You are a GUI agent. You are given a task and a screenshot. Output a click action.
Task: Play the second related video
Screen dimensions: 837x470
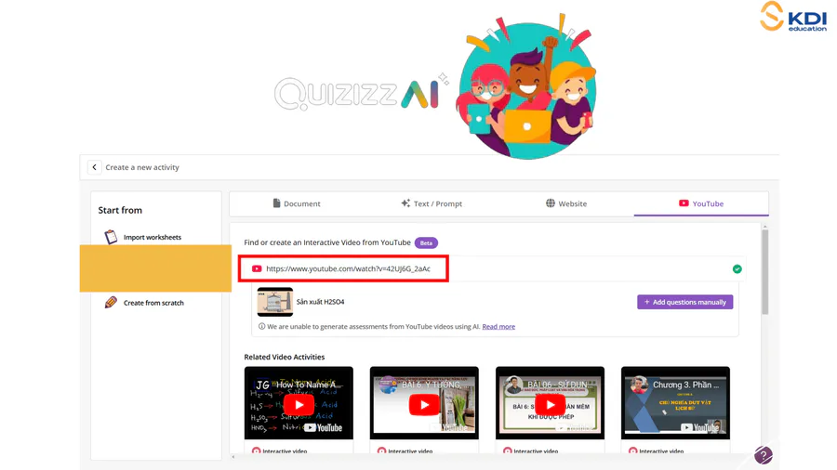point(424,404)
